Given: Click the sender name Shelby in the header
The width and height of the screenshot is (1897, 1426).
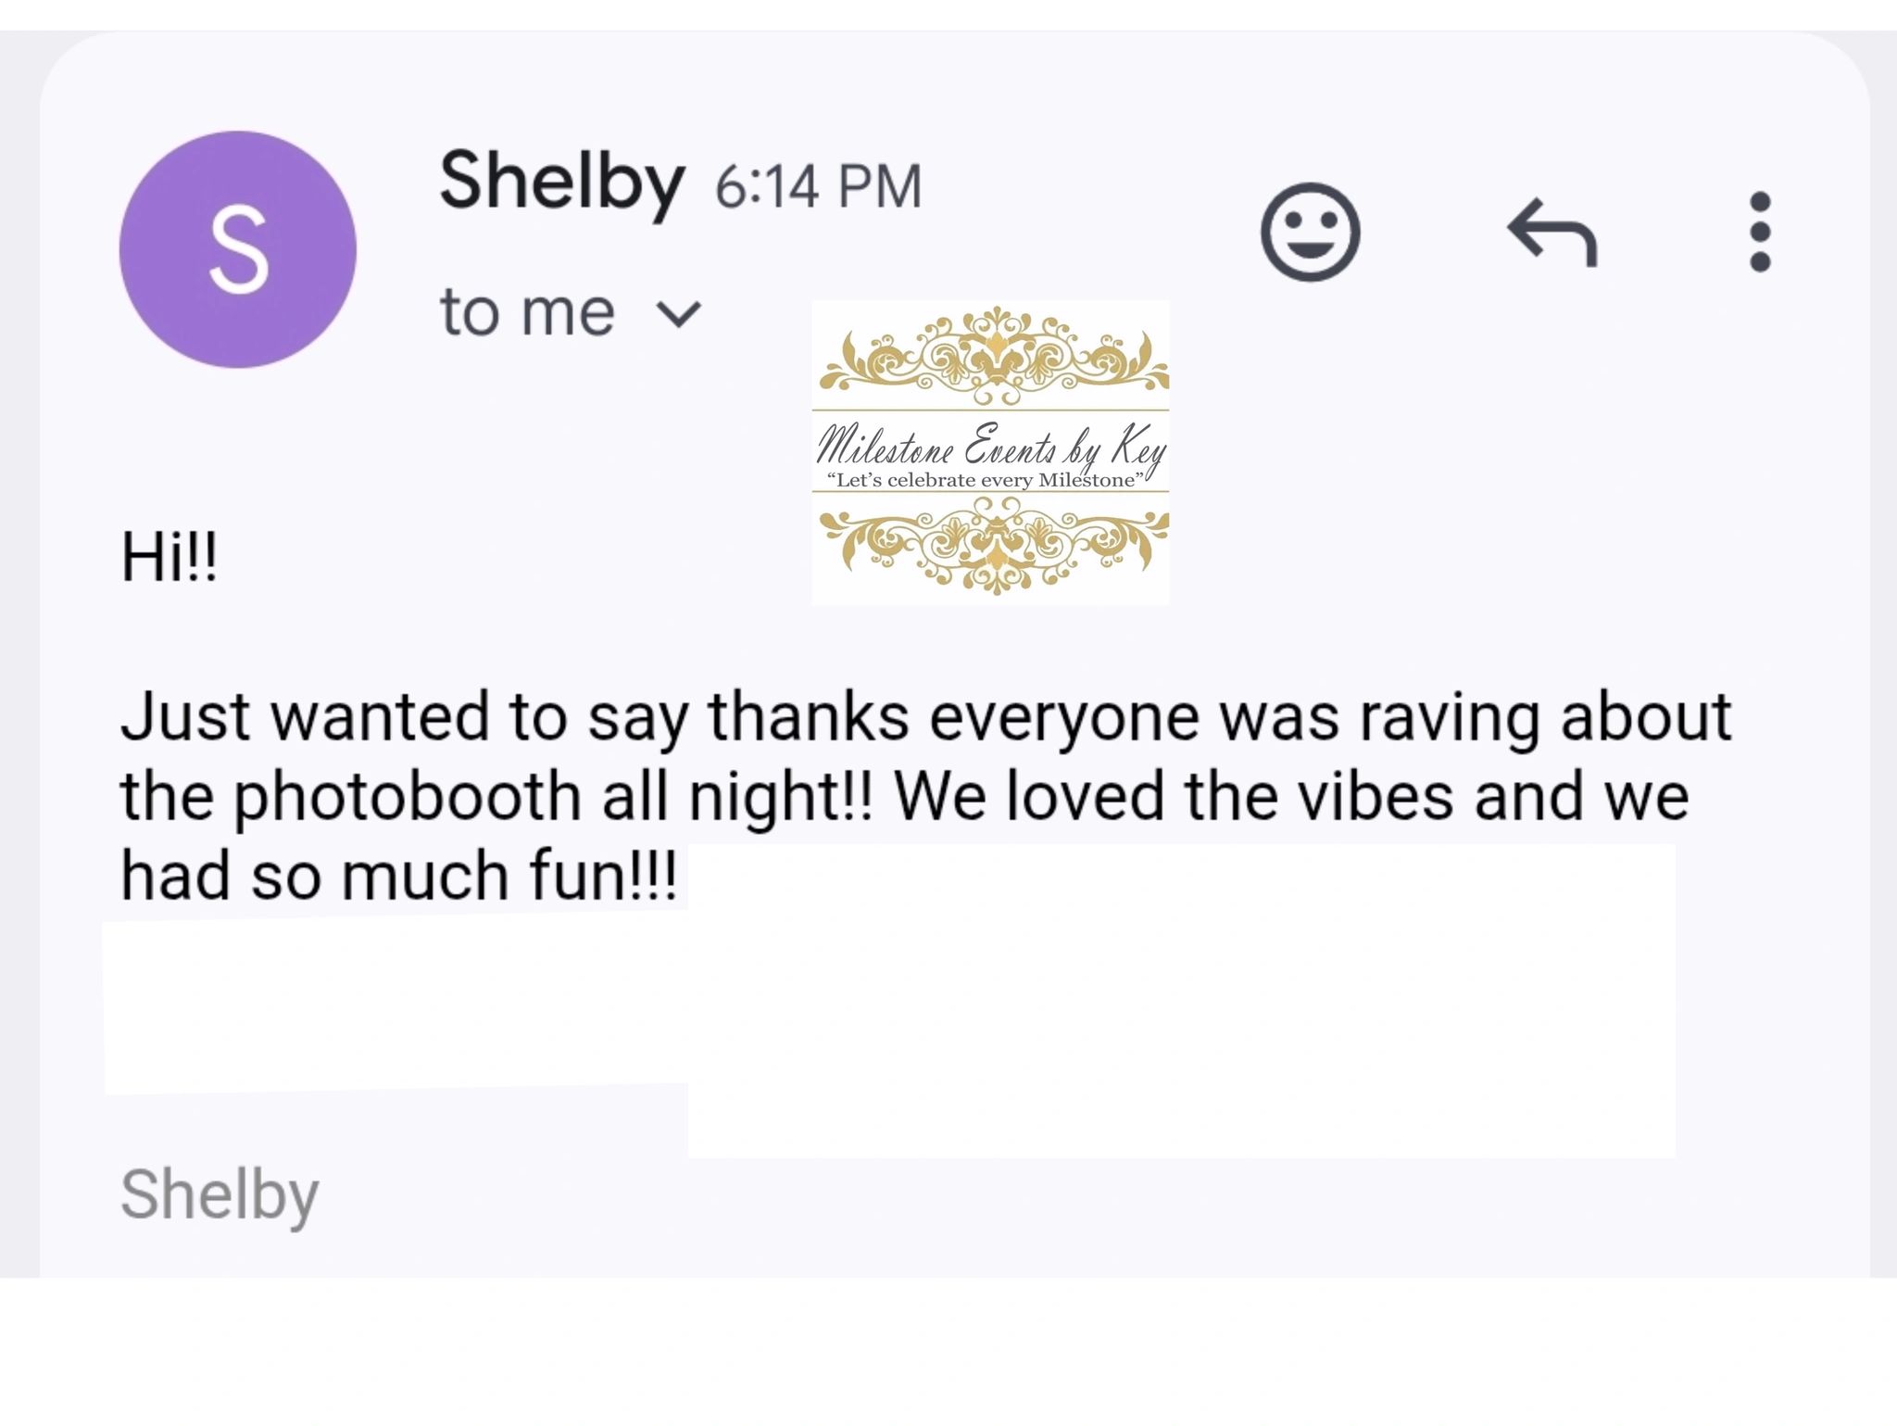Looking at the screenshot, I should point(561,183).
